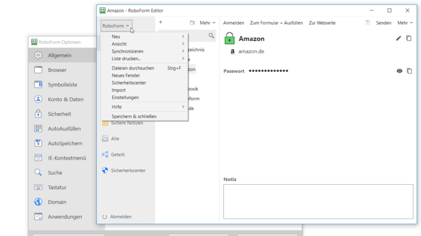Click the Abmelden power icon
This screenshot has width=421, height=236.
(x=105, y=217)
